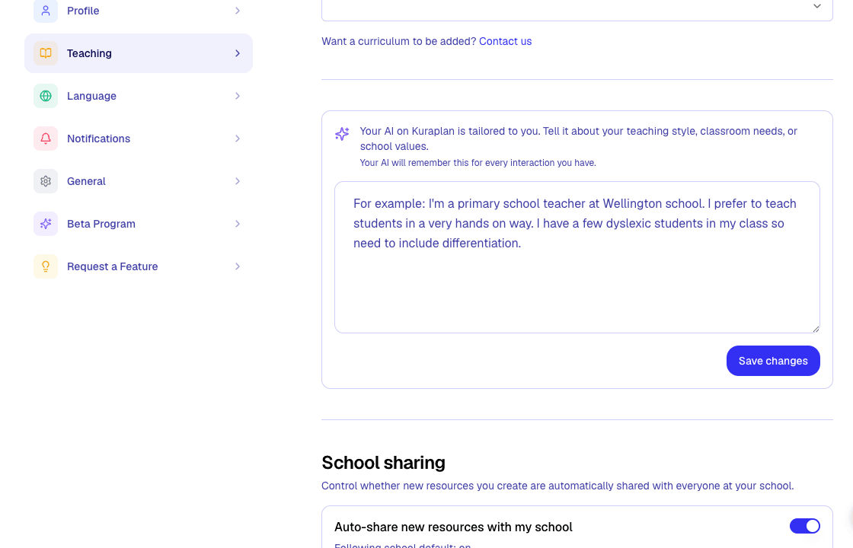The image size is (853, 548).
Task: Click the textarea resize handle corner
Action: click(x=816, y=328)
